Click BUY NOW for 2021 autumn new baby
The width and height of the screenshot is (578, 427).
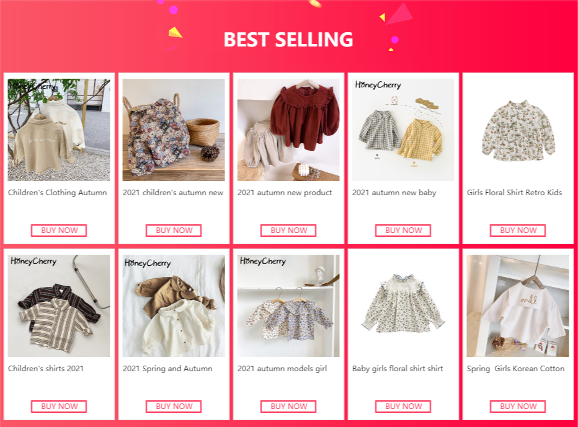(403, 231)
